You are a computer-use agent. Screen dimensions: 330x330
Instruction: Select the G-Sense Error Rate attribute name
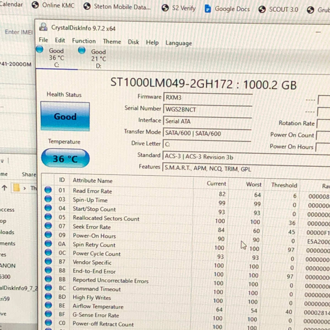point(96,315)
